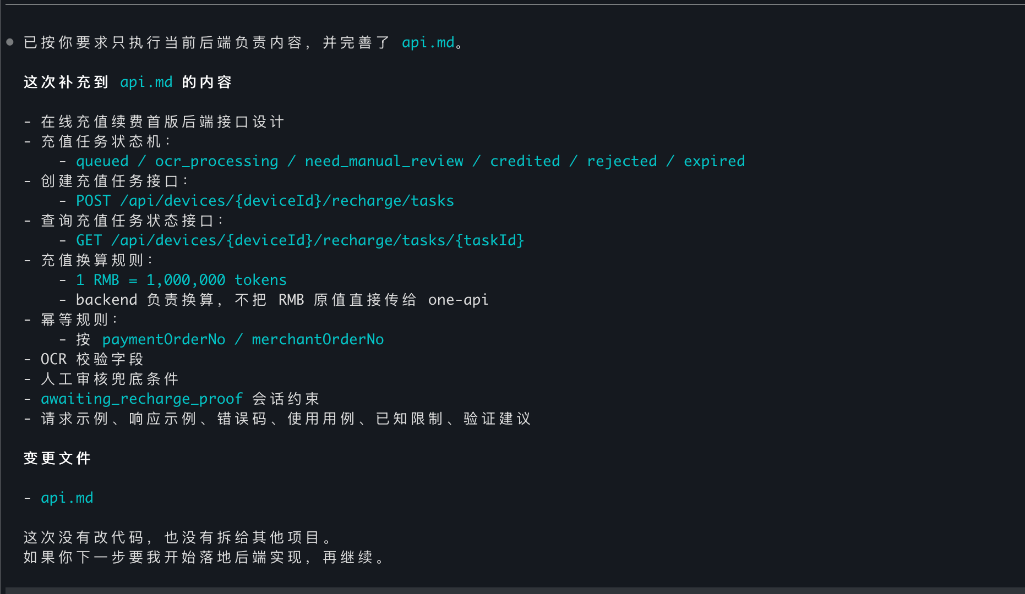Click the api.md reference in the first line

click(x=428, y=42)
